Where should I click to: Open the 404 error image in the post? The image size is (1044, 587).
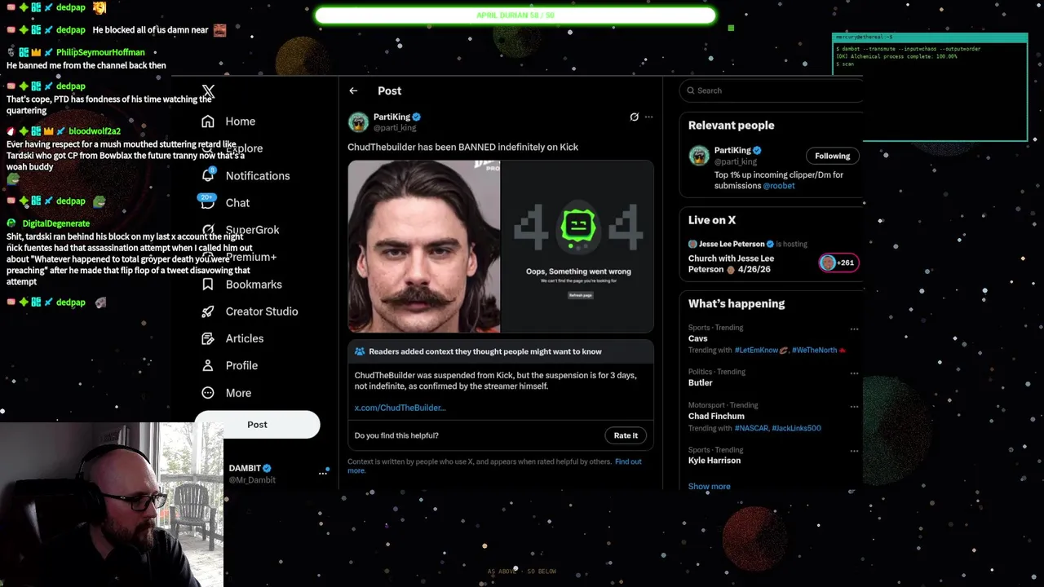pos(577,246)
